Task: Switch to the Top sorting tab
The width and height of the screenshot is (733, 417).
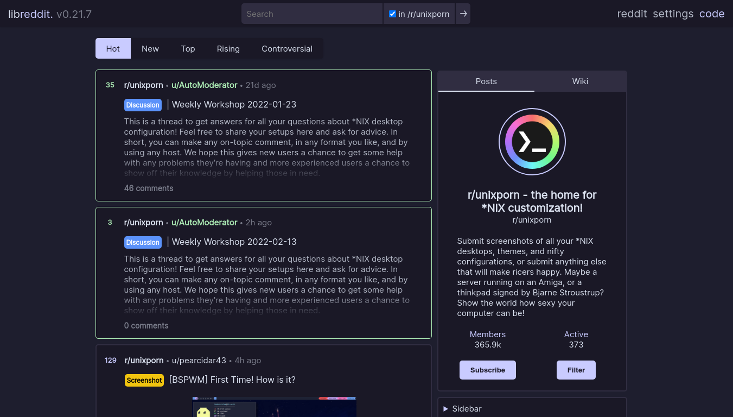Action: [188, 48]
